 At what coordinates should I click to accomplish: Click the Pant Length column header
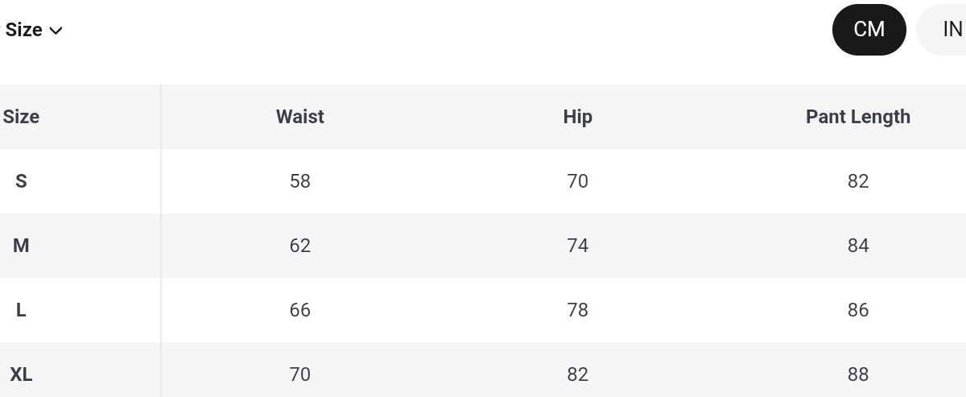[x=858, y=117]
